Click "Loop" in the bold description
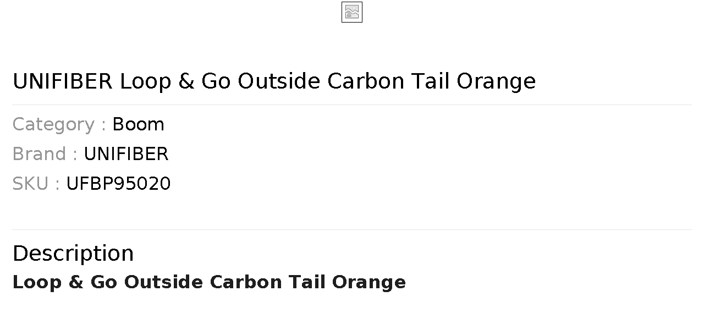The height and width of the screenshot is (313, 704). [x=37, y=282]
